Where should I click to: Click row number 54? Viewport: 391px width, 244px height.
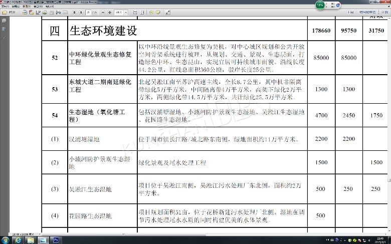click(x=55, y=115)
